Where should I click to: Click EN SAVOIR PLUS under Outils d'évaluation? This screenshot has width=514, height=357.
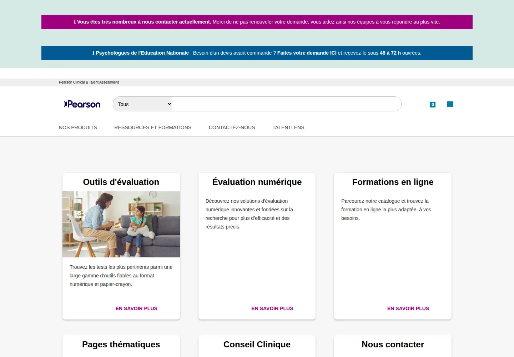click(x=136, y=308)
